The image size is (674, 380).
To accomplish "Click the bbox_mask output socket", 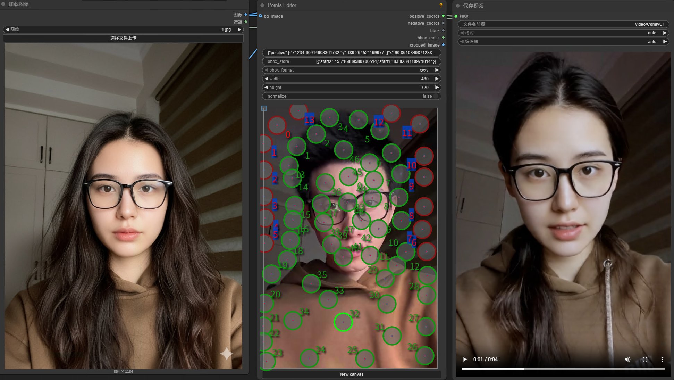I will [x=443, y=38].
